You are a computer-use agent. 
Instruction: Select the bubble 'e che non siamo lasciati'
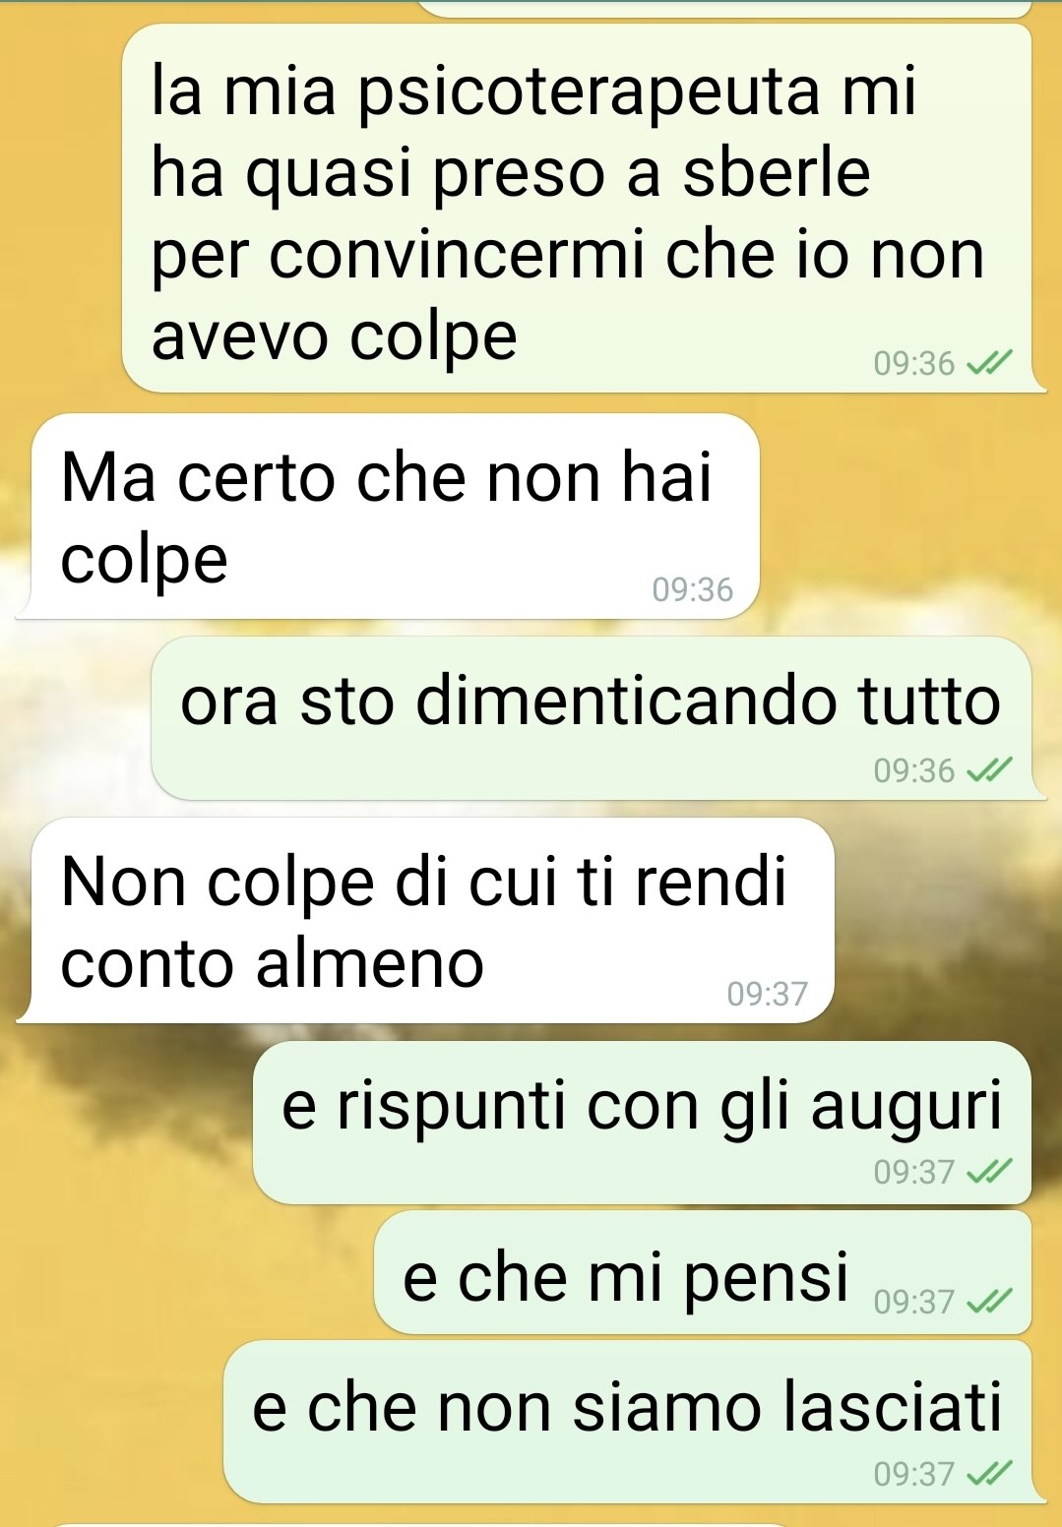(x=635, y=1422)
